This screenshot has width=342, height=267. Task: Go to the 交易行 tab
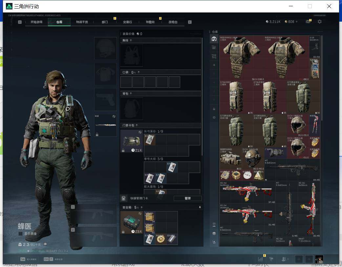(127, 22)
